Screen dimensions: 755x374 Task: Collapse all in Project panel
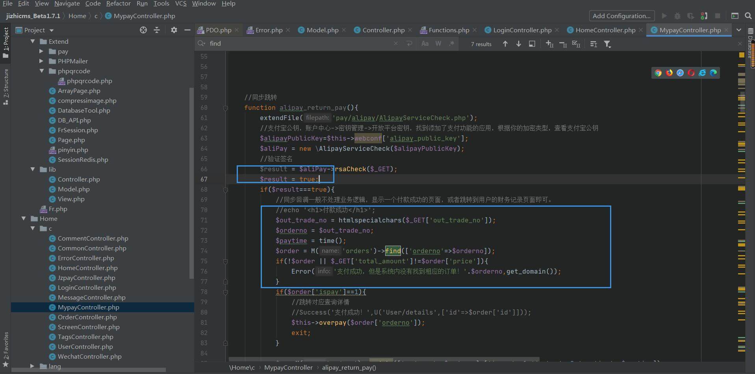pyautogui.click(x=157, y=30)
